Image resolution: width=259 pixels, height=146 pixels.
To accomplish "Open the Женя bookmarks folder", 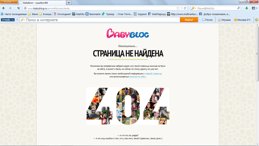I will [x=33, y=14].
